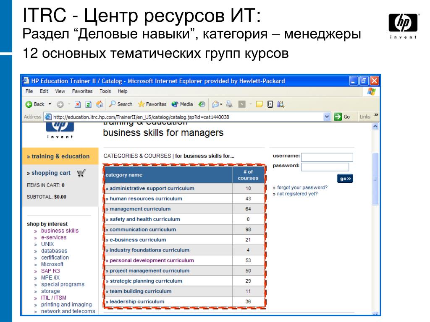430x322 pixels.
Task: Open the History clock icon
Action: point(202,104)
